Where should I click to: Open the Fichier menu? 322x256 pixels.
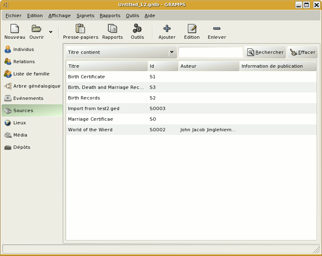pyautogui.click(x=13, y=15)
